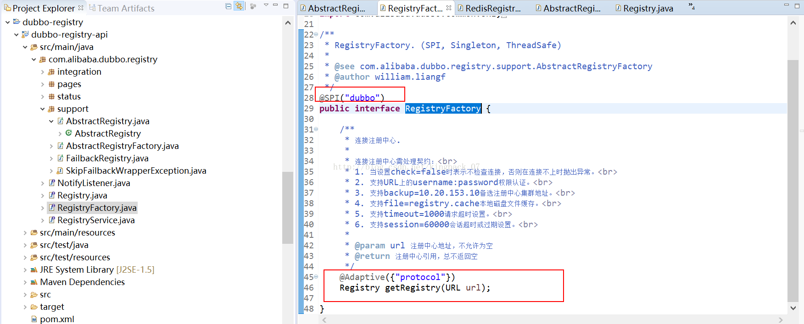Viewport: 804px width, 324px height.
Task: Select the src folder in the tree
Action: pos(45,294)
